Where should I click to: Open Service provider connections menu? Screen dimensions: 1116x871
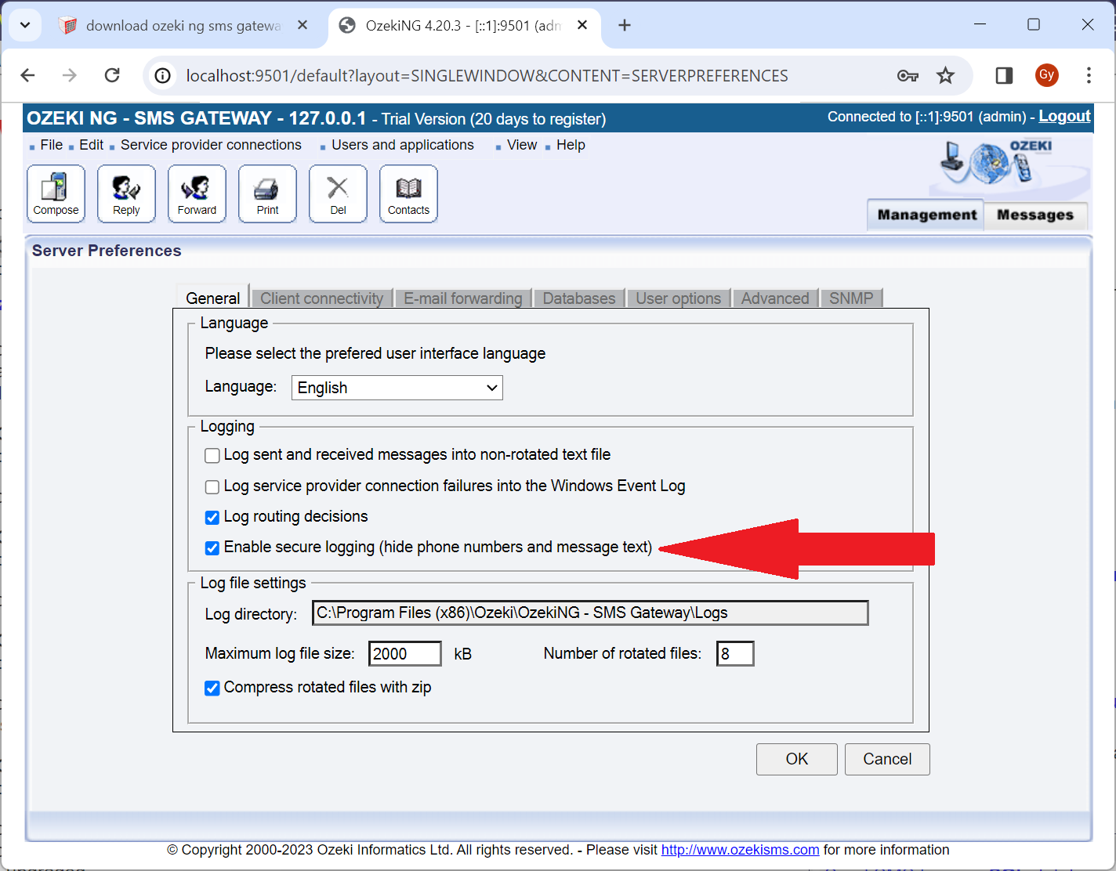210,145
